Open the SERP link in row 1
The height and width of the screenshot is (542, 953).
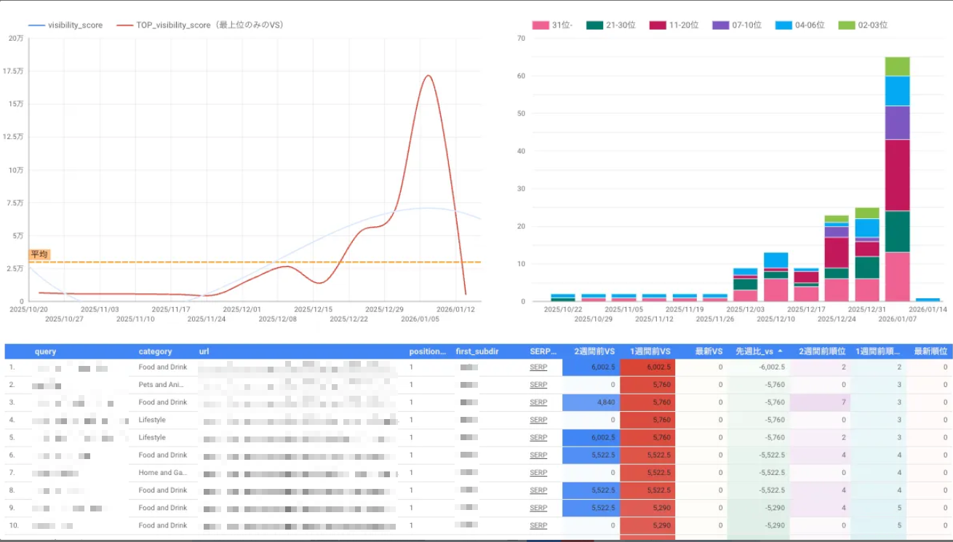[538, 367]
